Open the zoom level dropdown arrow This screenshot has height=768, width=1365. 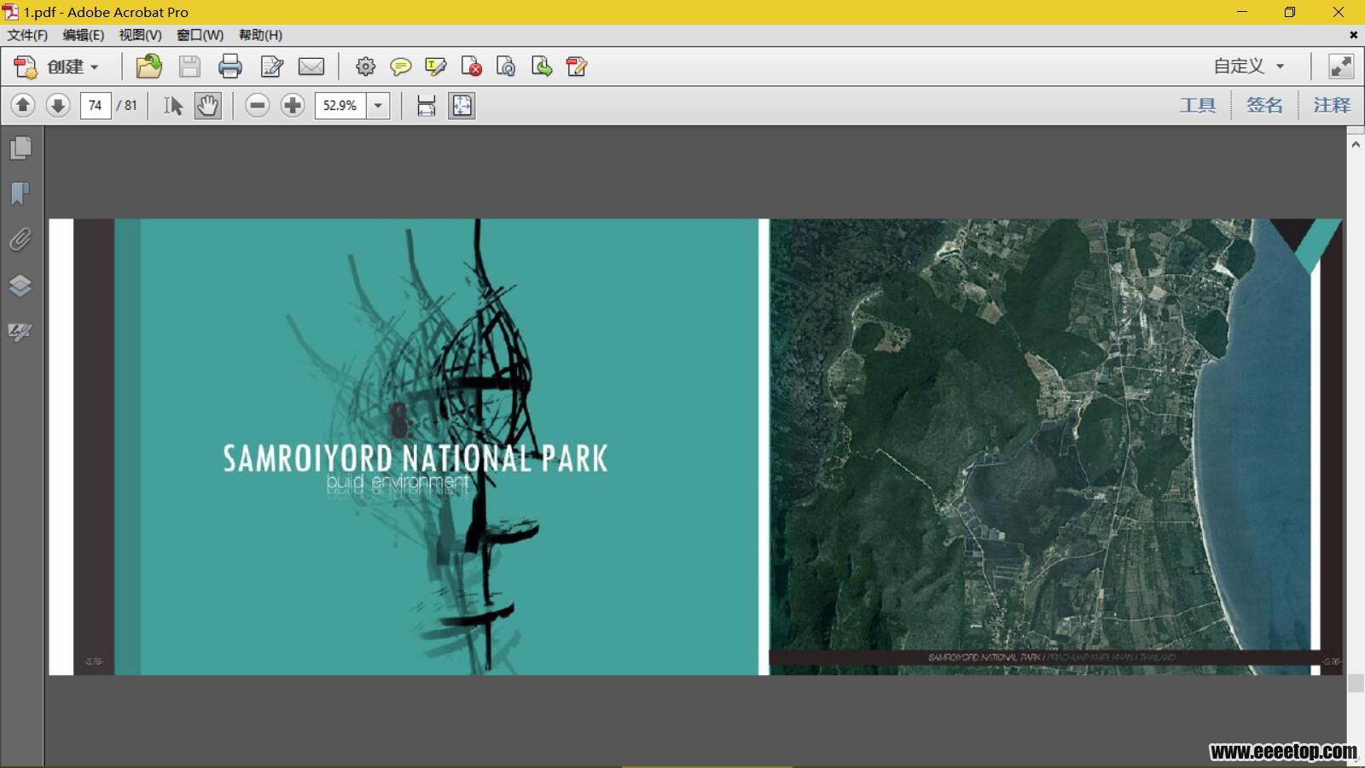[378, 105]
